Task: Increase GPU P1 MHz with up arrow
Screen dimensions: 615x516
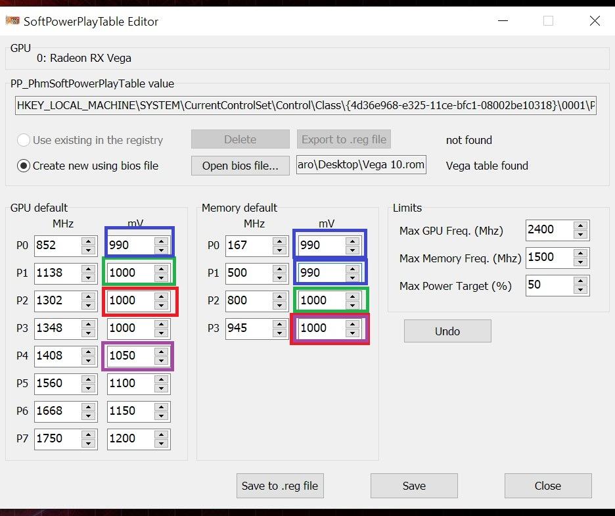Action: pos(89,269)
